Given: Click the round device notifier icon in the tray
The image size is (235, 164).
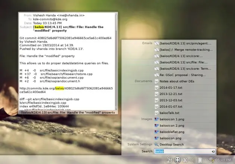Looking at the screenshot, I should coord(178,160).
